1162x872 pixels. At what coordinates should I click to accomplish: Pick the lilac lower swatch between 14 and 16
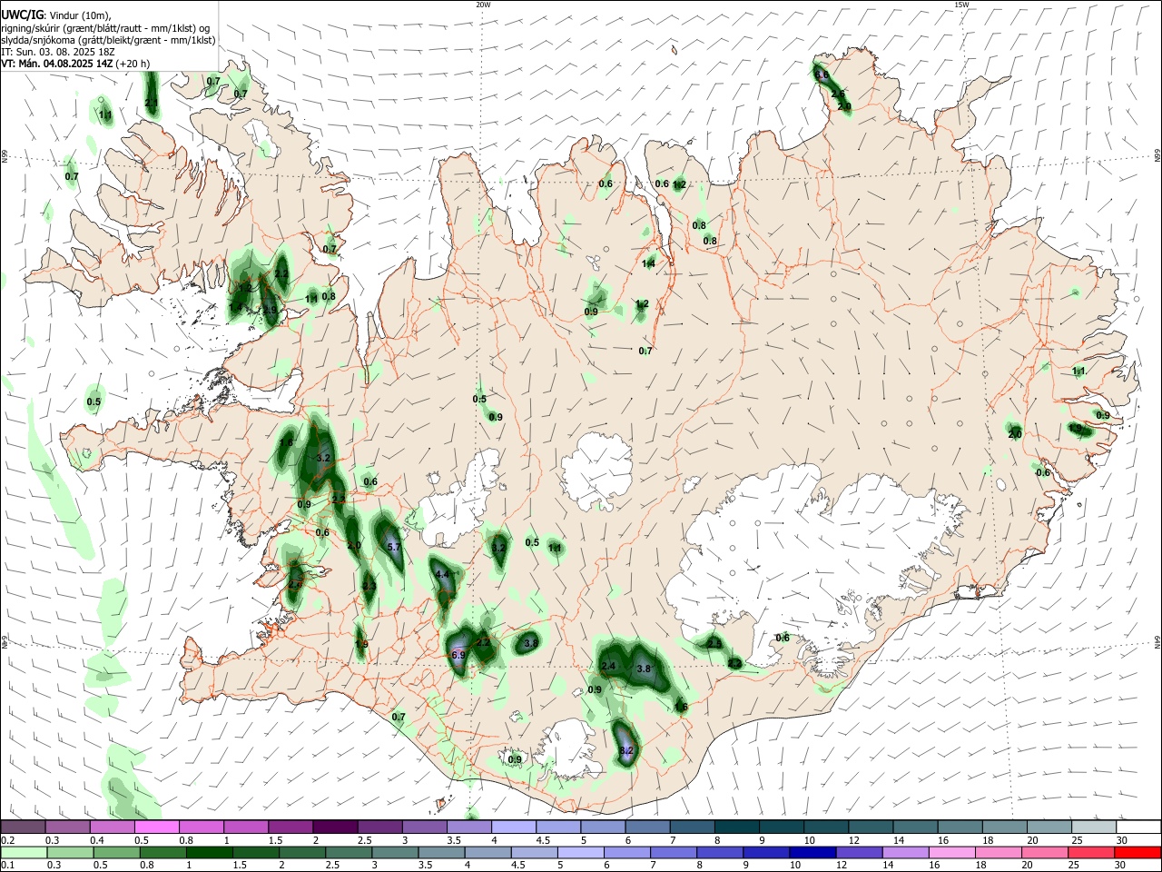[905, 853]
